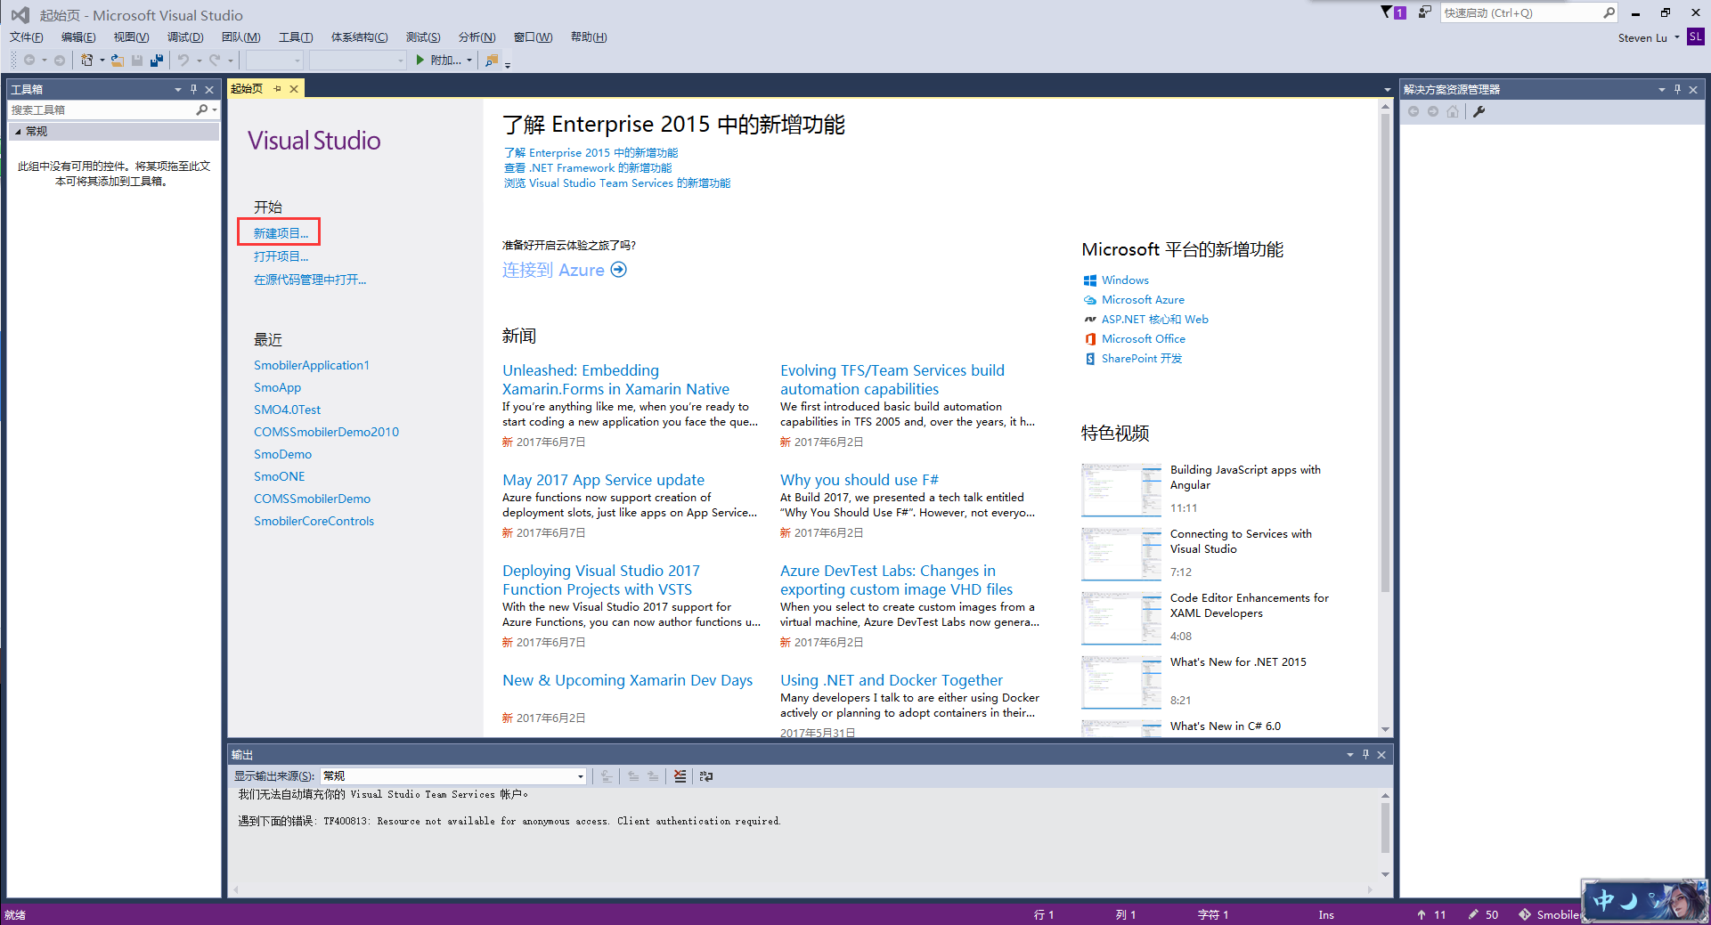Click the Quick Launch magnifier icon
Viewport: 1711px width, 925px height.
point(1609,12)
